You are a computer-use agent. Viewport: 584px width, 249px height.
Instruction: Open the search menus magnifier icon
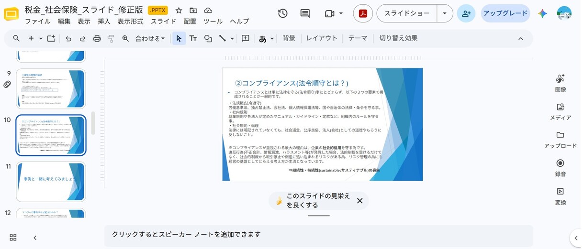[x=16, y=38]
